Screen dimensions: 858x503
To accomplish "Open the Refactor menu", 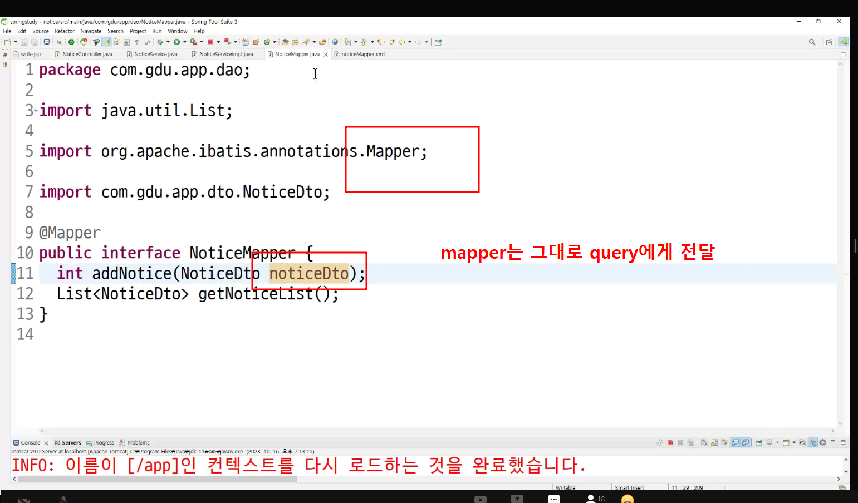I will (x=65, y=31).
